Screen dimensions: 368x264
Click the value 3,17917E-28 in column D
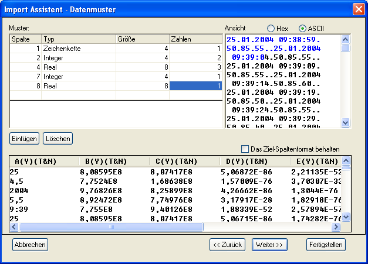tap(247, 200)
